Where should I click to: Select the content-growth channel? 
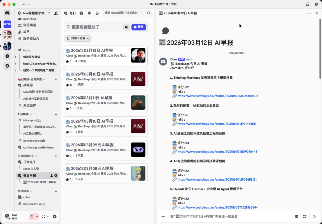(x=34, y=141)
